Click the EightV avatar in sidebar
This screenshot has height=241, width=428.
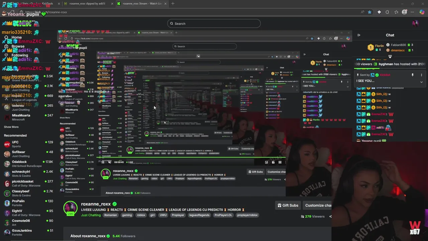click(x=7, y=213)
